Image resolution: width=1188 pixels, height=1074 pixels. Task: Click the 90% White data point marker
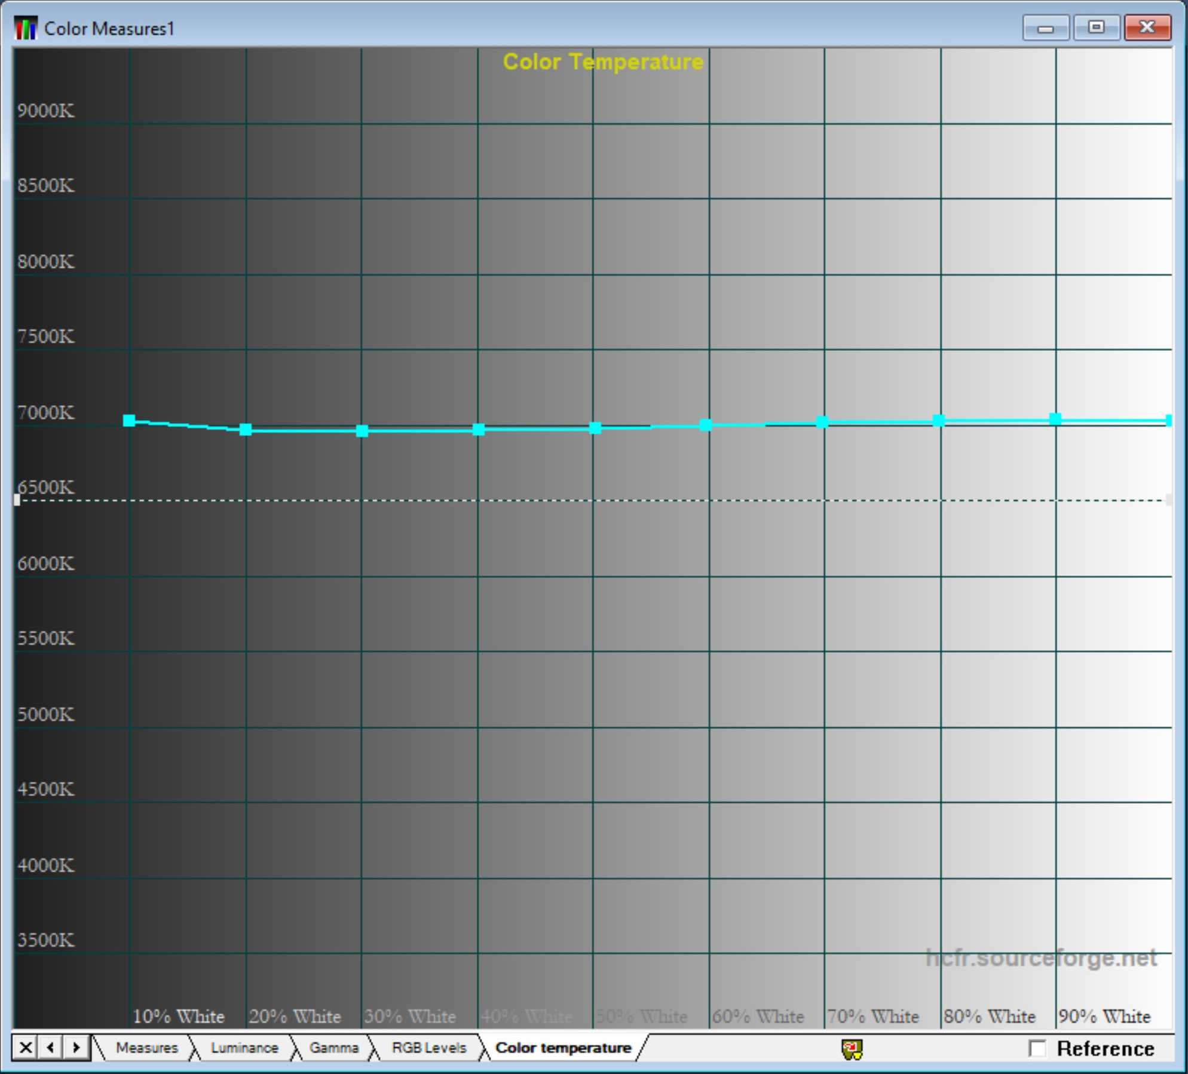pos(1055,419)
